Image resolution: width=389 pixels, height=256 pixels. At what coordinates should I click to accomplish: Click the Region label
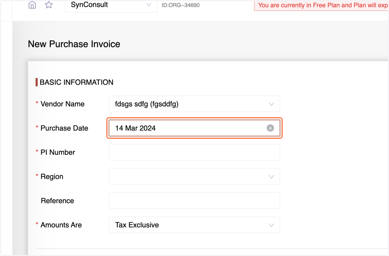(52, 177)
